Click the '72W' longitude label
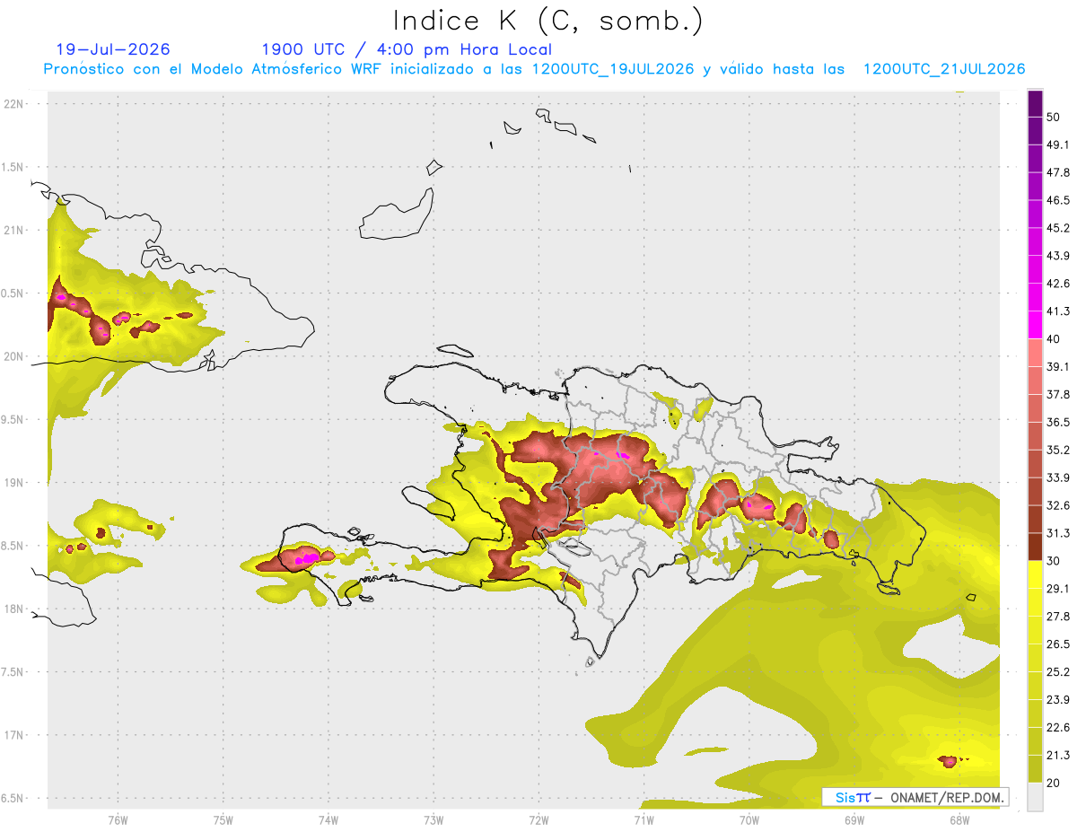This screenshot has height=832, width=1077. tap(538, 820)
